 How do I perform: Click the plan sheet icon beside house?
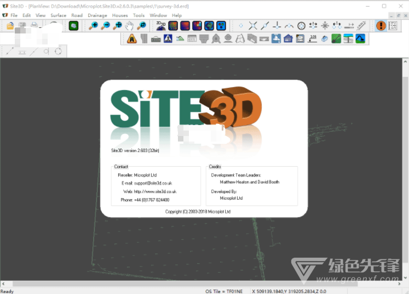(300, 39)
